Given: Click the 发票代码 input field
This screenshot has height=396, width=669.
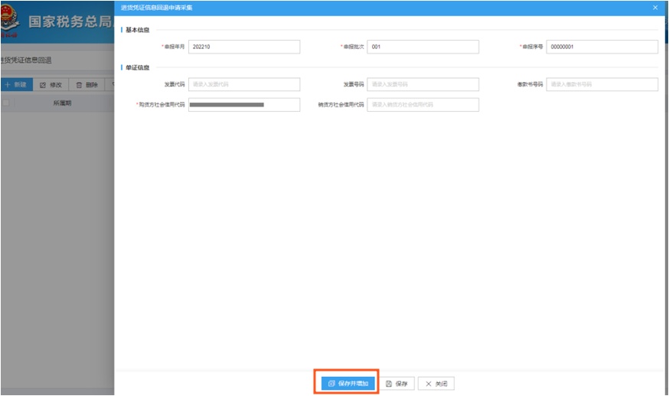Looking at the screenshot, I should pyautogui.click(x=244, y=84).
